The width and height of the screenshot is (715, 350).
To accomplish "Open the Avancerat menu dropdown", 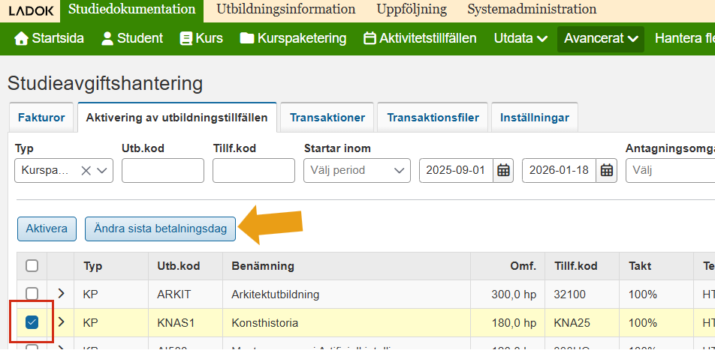I will coord(601,39).
